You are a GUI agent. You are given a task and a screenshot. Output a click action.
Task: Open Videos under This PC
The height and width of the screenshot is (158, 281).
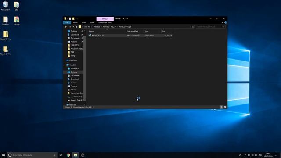pos(73,90)
